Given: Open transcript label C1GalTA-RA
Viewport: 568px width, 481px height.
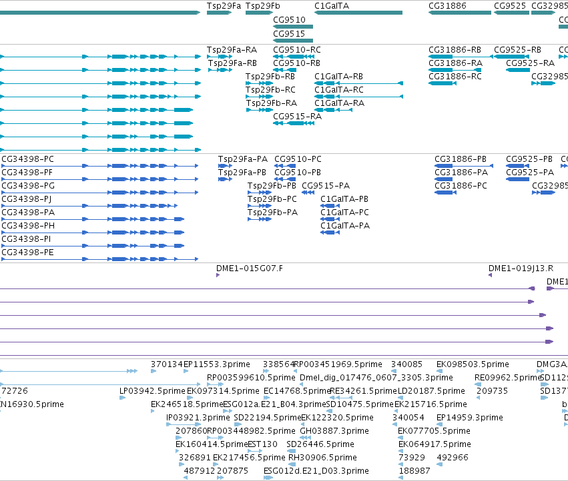Looking at the screenshot, I should (x=340, y=103).
